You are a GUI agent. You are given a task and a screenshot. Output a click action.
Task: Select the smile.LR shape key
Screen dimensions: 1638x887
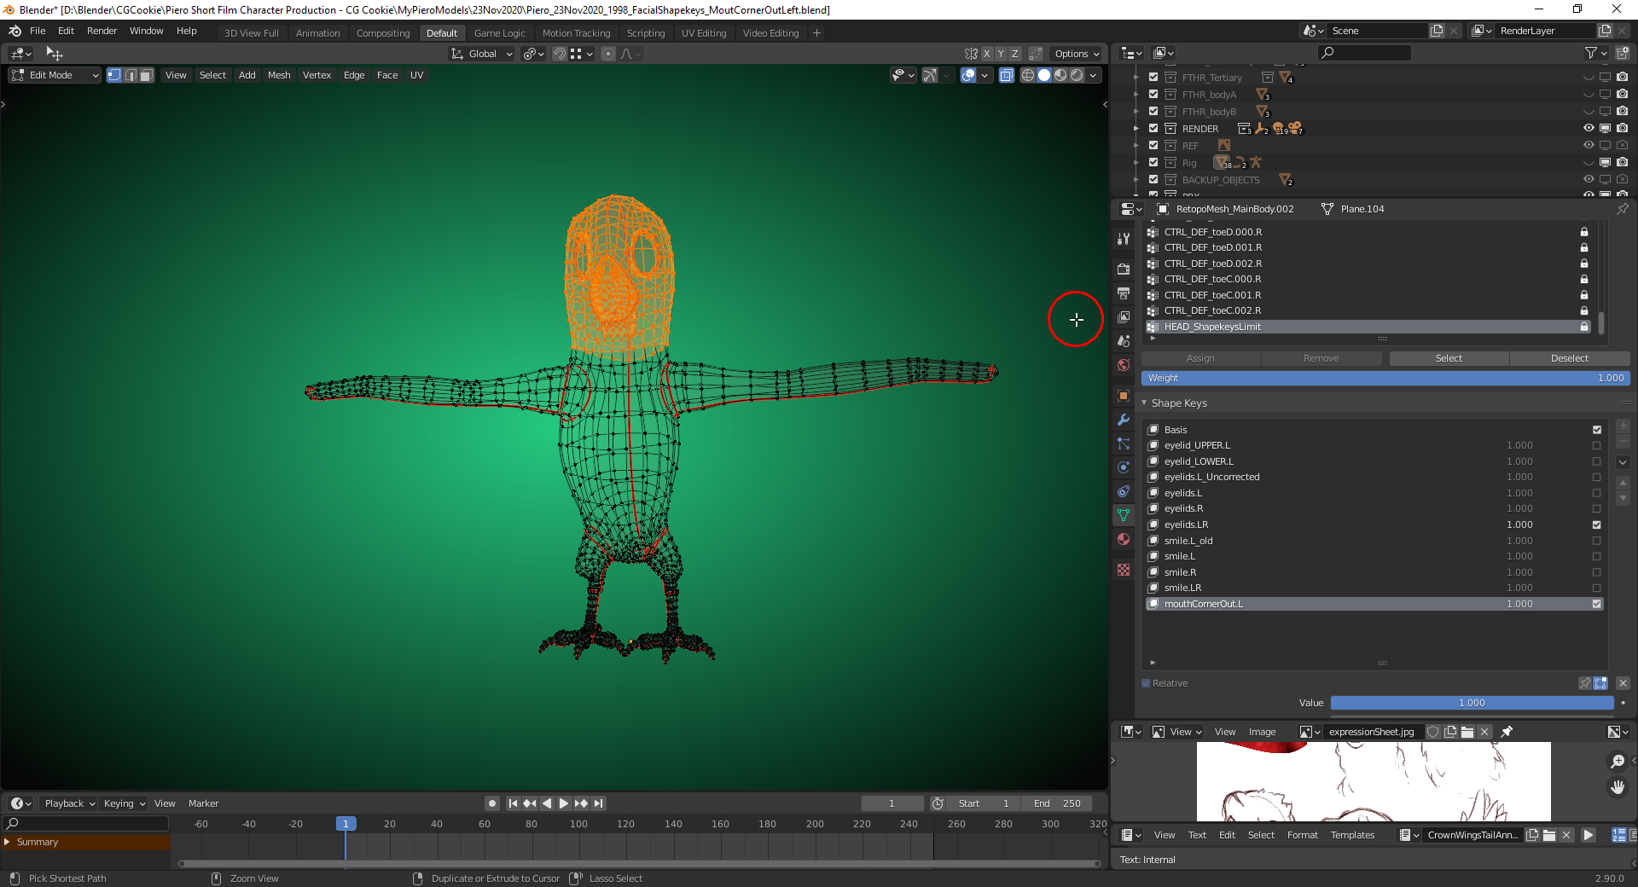(1182, 588)
